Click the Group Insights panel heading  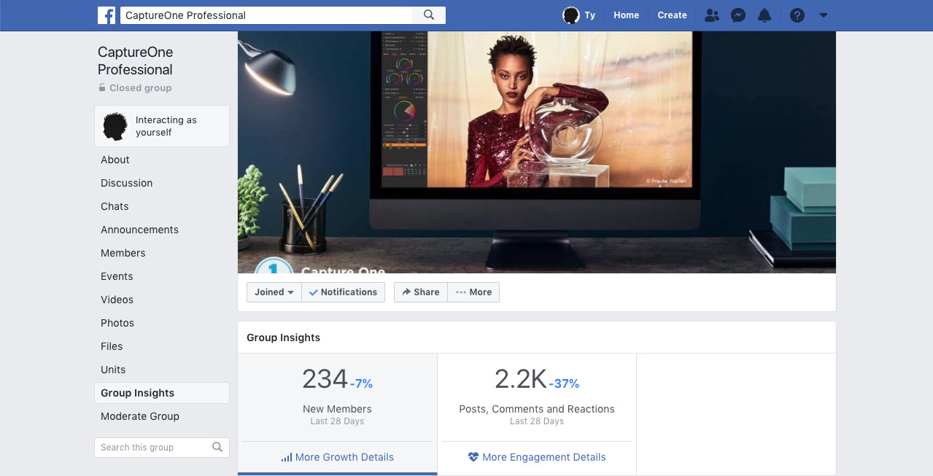(x=284, y=338)
